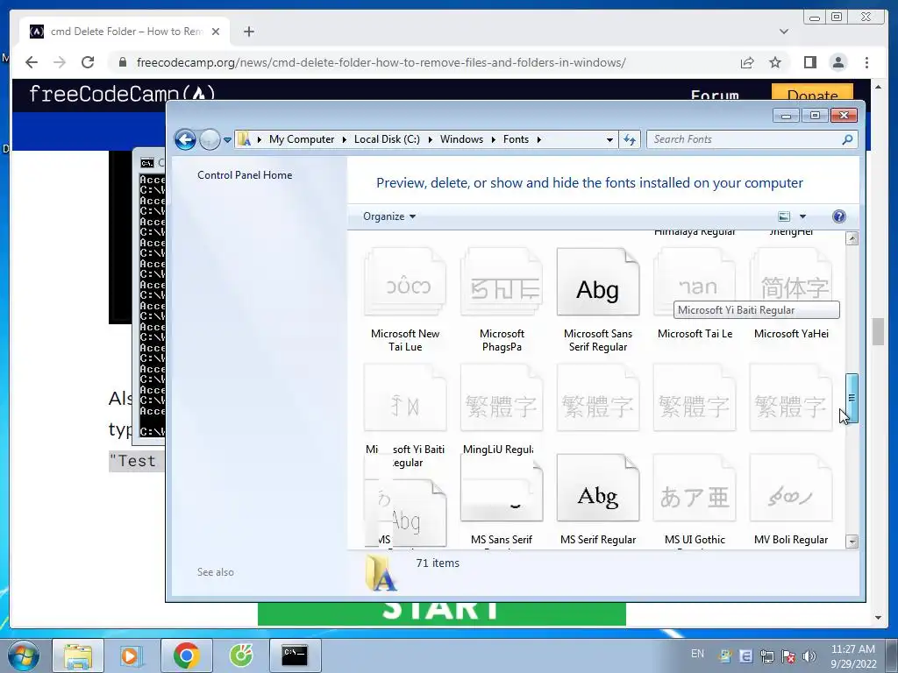
Task: Open the Chrome profile avatar
Action: tap(837, 62)
